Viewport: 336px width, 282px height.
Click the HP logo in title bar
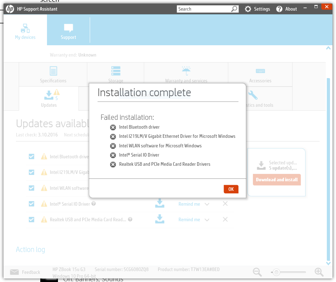pyautogui.click(x=10, y=9)
